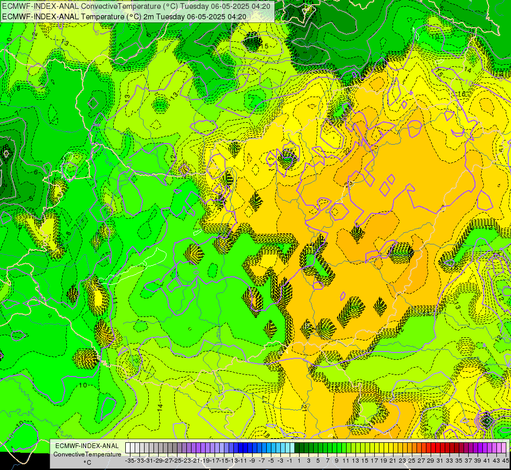Select the white swatch above -35

[x=128, y=448]
